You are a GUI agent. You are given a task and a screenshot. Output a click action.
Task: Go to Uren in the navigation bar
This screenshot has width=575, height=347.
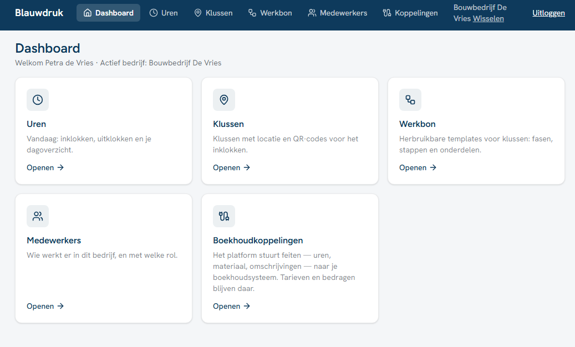pyautogui.click(x=164, y=13)
